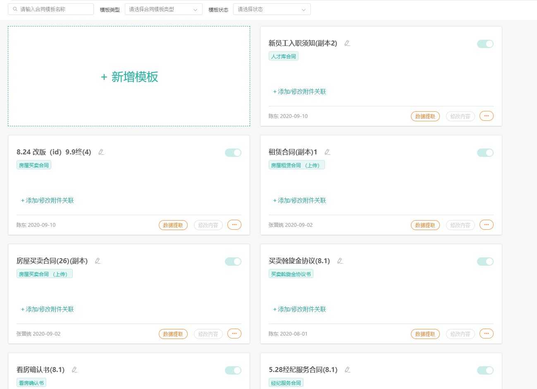Toggle the 8.24 改版 template switch

[x=233, y=153]
